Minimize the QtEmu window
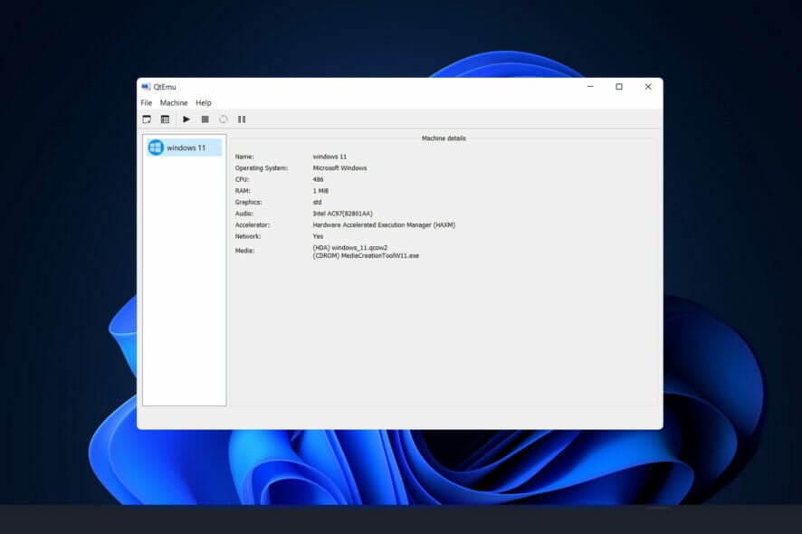 590,86
